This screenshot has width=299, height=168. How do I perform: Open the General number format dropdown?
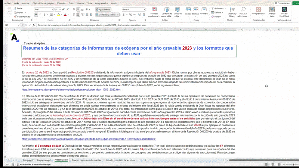(x=144, y=9)
